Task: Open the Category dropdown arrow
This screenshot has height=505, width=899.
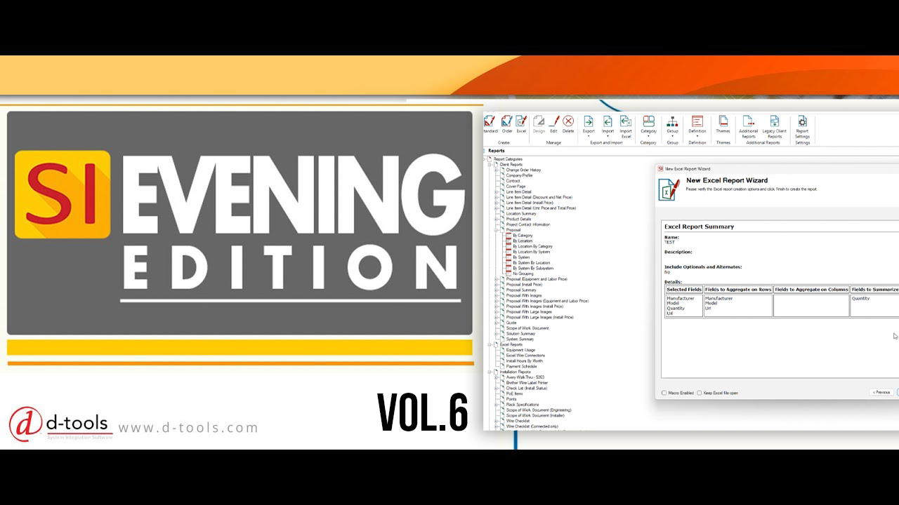Action: (648, 135)
